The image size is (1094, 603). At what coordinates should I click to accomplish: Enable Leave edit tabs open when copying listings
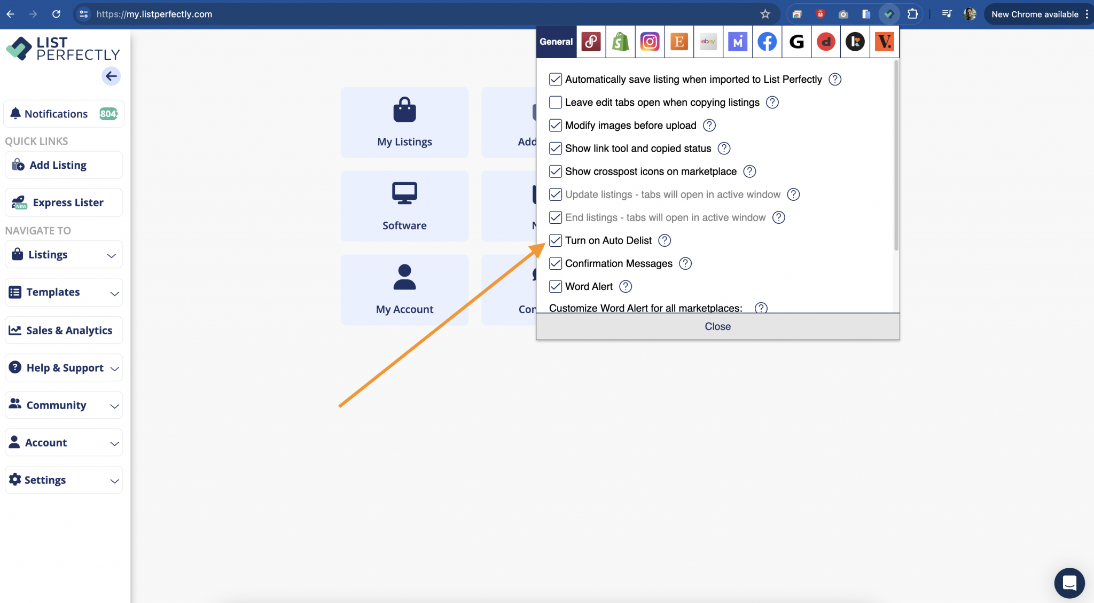click(x=555, y=102)
